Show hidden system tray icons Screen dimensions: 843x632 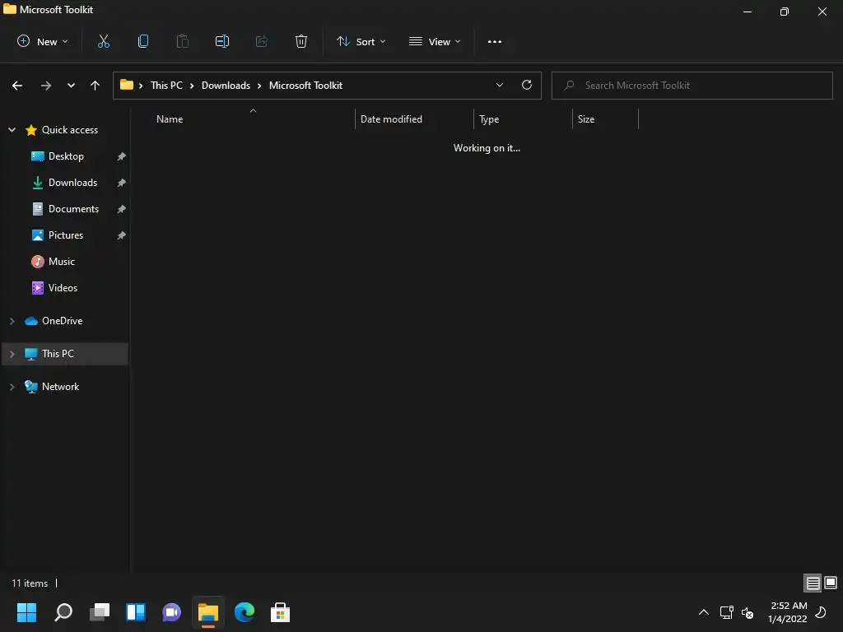tap(703, 612)
